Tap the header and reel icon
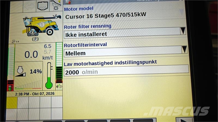The height and width of the screenshot is (122, 218). pyautogui.click(x=56, y=5)
